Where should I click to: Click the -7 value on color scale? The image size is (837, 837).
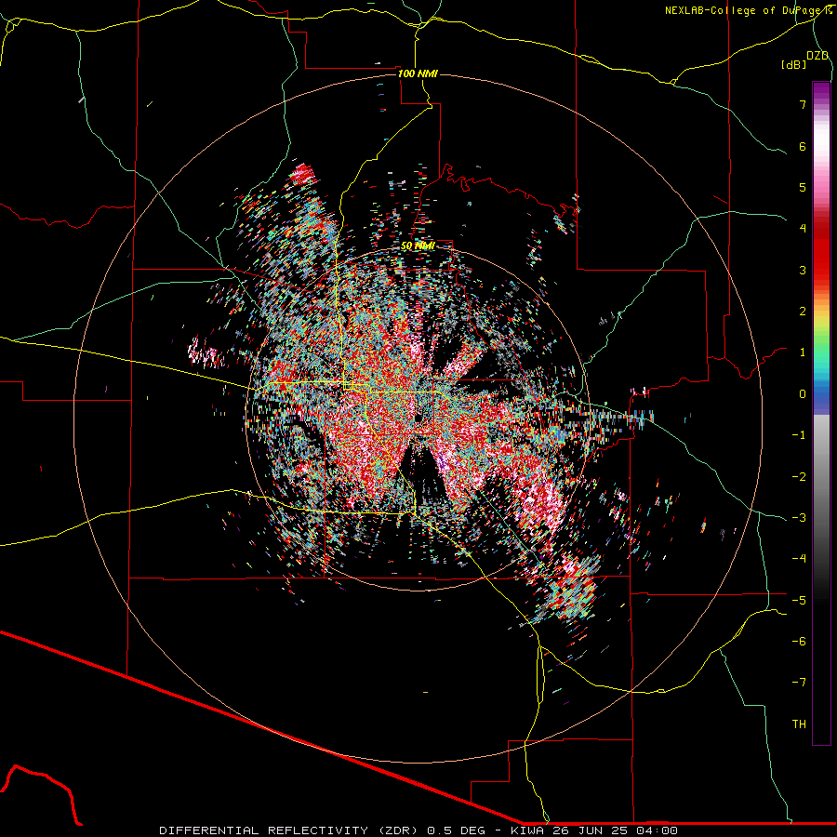[799, 683]
